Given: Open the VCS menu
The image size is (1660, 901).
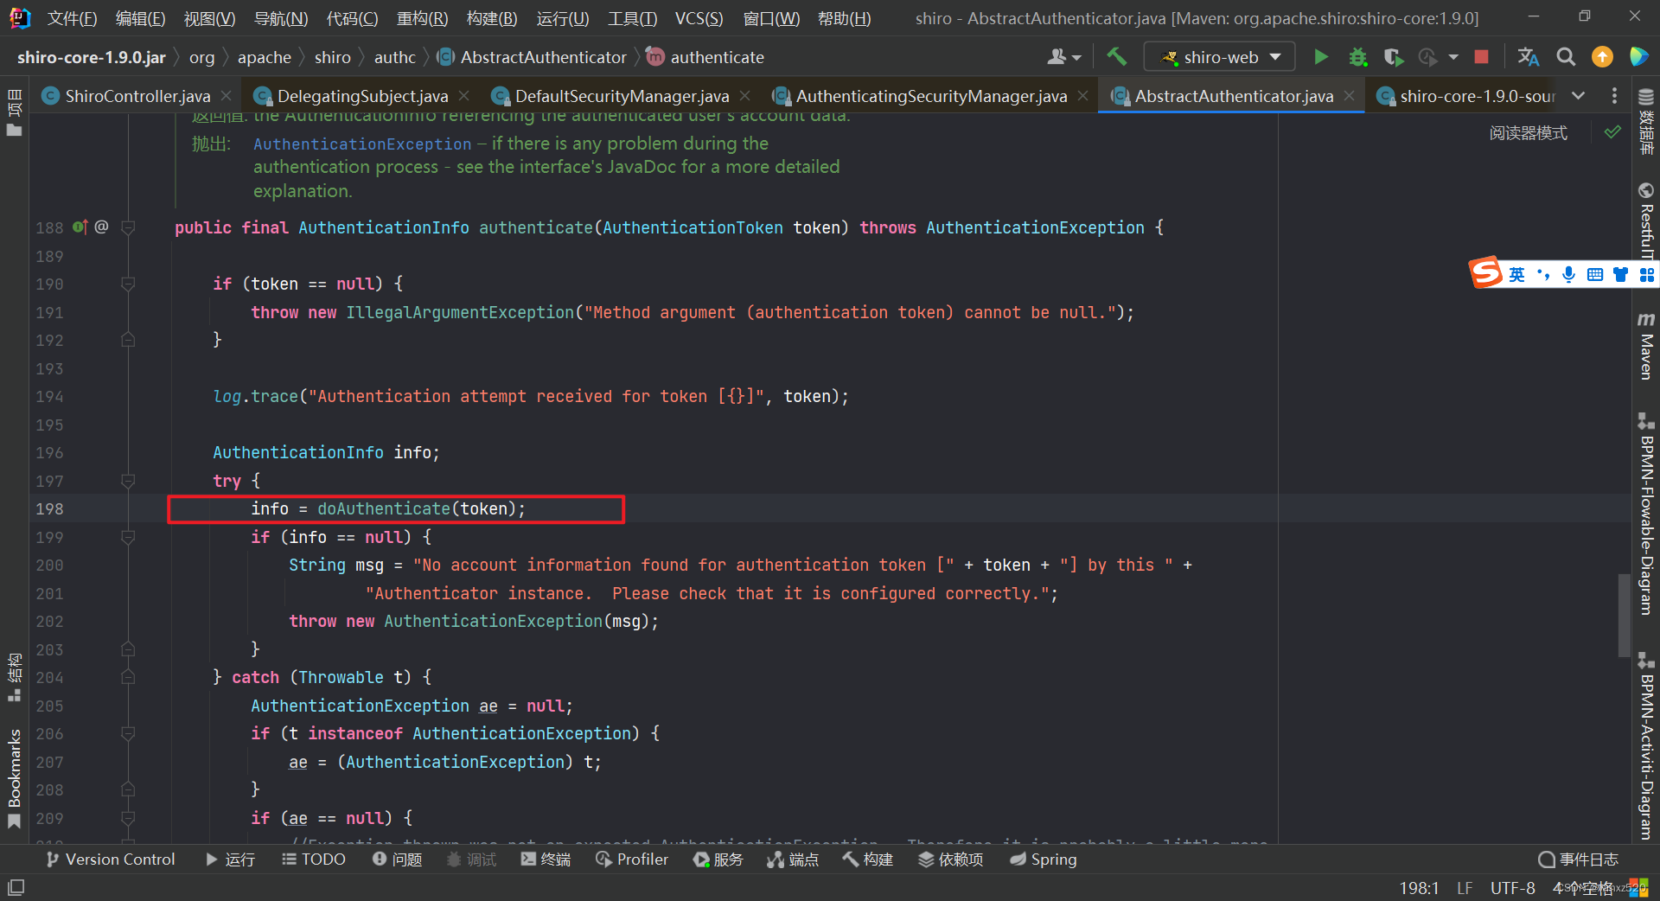Looking at the screenshot, I should pos(699,18).
